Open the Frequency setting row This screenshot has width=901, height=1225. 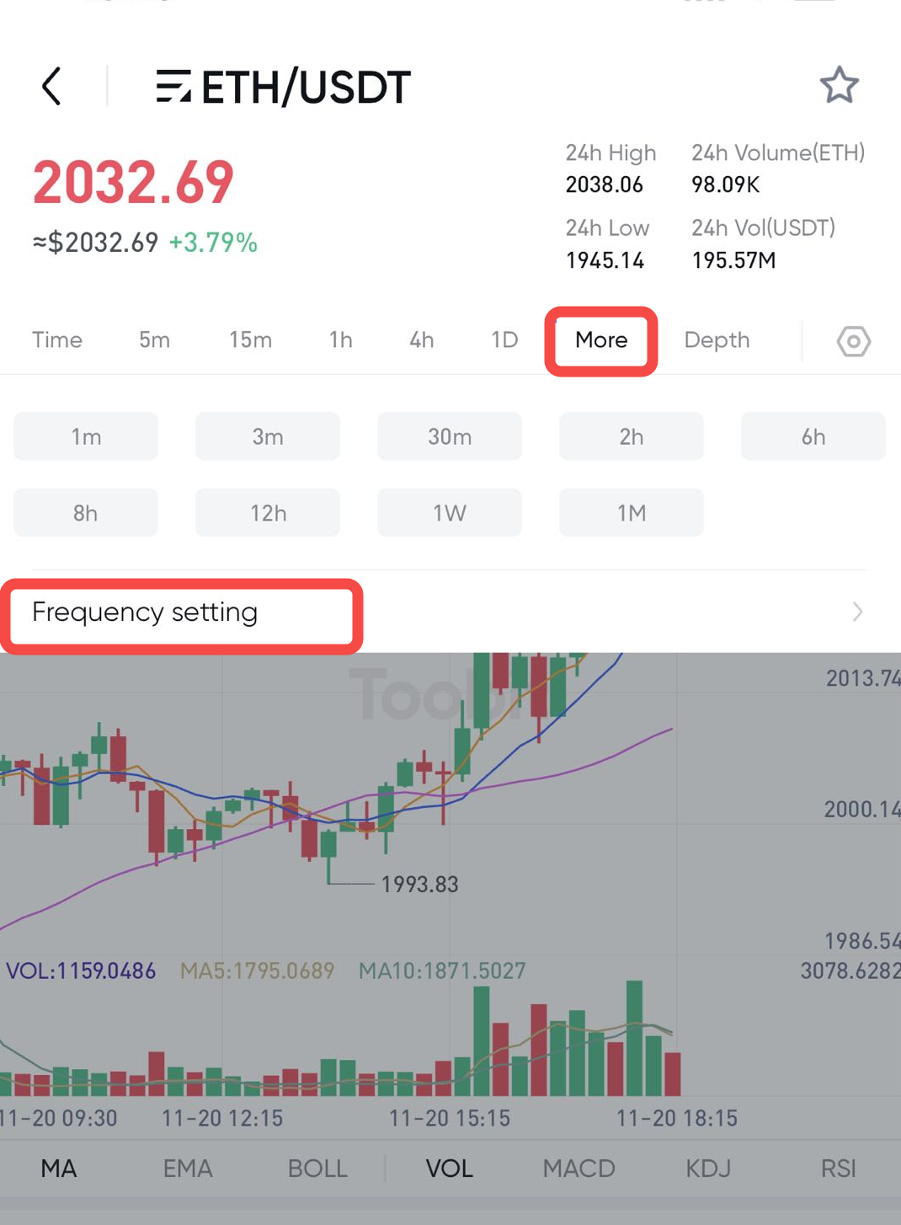click(450, 612)
